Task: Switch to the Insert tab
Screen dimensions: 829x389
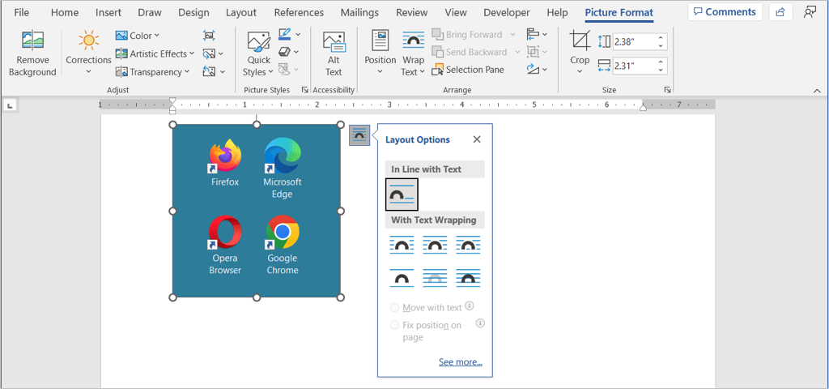Action: click(108, 12)
